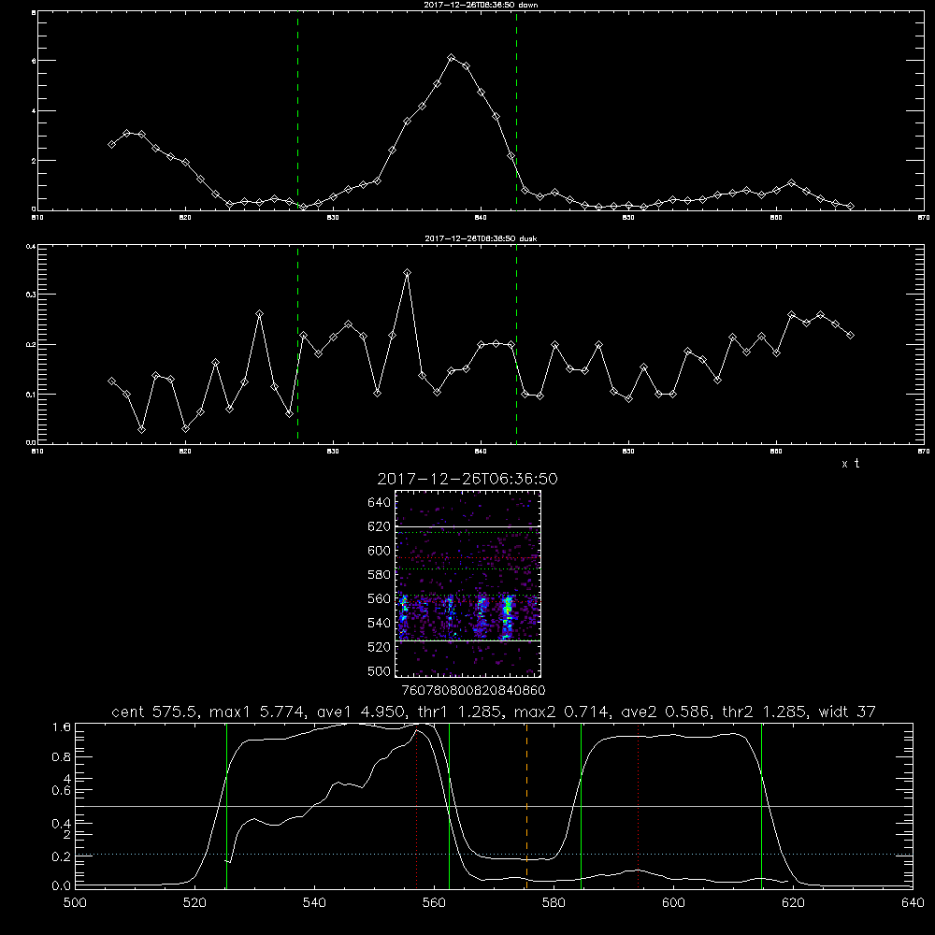Select the highest diamond marker in dusk plot

coord(408,272)
